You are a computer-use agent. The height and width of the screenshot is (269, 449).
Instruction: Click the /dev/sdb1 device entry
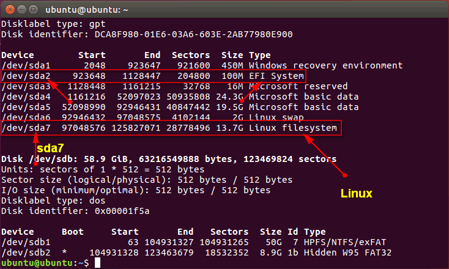click(26, 242)
